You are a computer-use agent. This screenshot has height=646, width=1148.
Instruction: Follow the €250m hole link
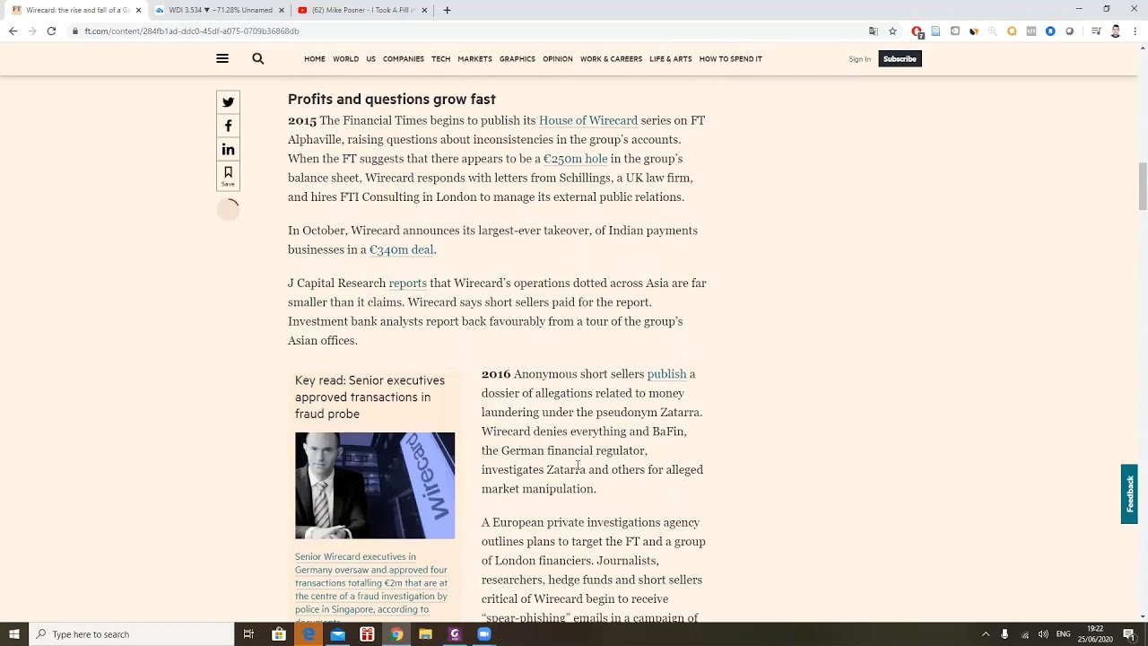[x=576, y=159]
